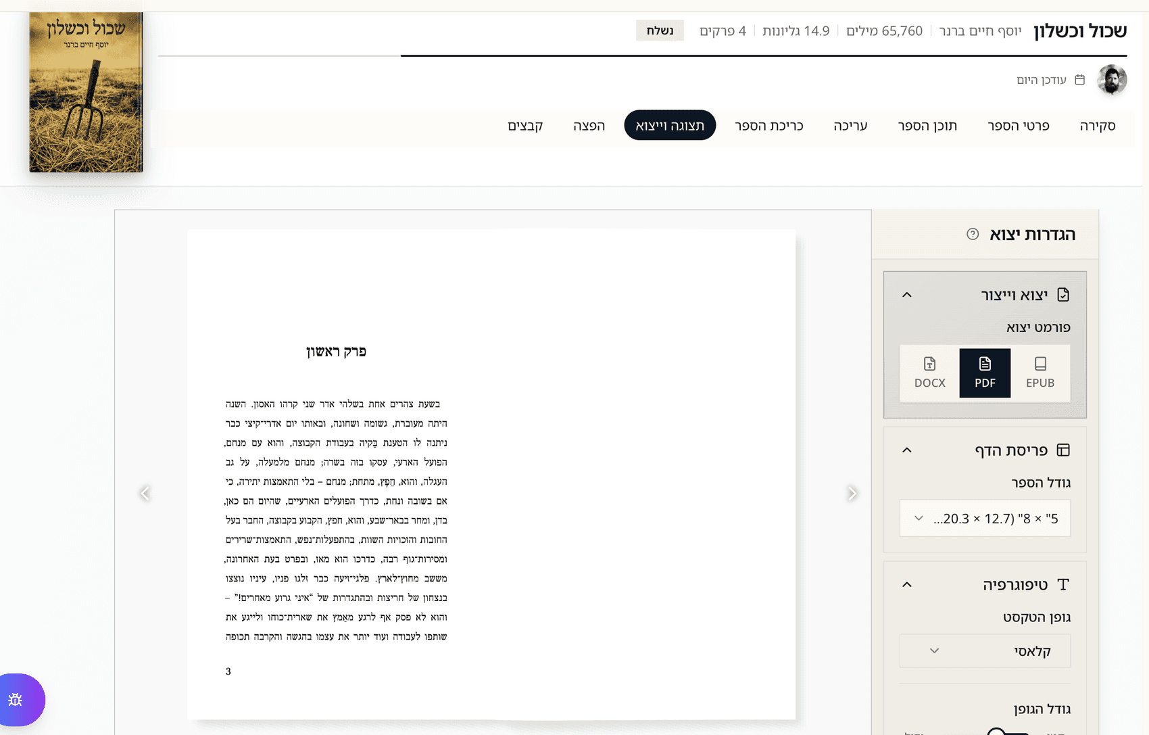
Task: Click the typography T icon
Action: [x=1063, y=585]
